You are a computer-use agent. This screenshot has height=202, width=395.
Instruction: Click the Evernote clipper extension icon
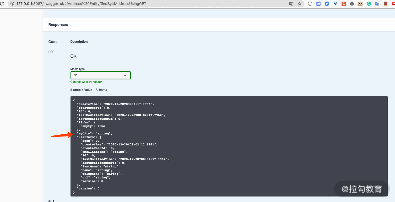[x=344, y=3]
